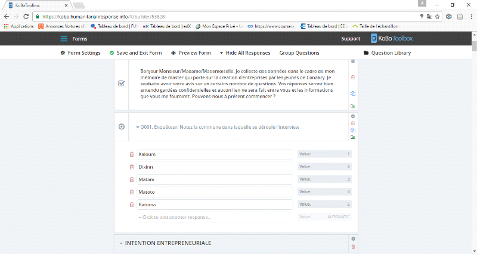Screen dimensions: 477x254
Task: Edit the Ratoma response text field
Action: (215, 205)
